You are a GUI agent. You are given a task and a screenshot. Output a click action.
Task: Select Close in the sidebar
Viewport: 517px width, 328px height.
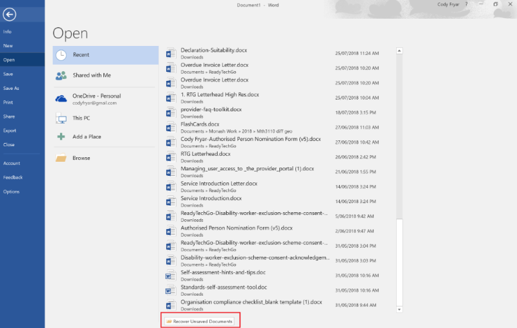coord(22,145)
